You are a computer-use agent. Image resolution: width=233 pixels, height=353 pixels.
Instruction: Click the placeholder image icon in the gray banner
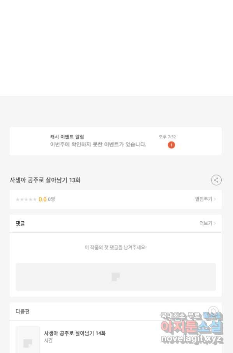click(x=116, y=277)
